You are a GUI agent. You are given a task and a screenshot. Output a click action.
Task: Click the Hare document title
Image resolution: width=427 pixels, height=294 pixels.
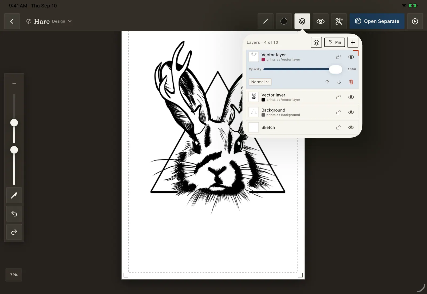click(42, 21)
